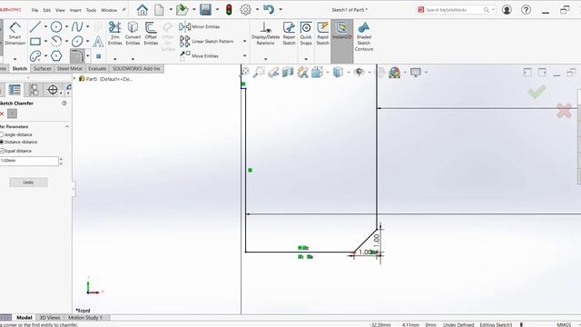The height and width of the screenshot is (327, 581).
Task: Open the View menu
Action: (x=60, y=10)
